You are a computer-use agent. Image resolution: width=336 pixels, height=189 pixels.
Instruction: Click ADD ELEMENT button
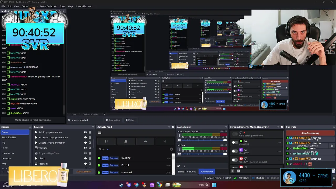[84, 172]
